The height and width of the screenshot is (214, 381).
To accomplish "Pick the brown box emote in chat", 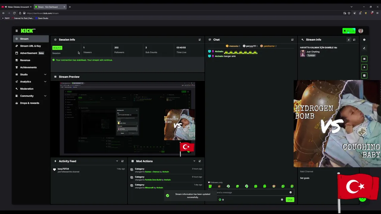I will click(219, 186).
